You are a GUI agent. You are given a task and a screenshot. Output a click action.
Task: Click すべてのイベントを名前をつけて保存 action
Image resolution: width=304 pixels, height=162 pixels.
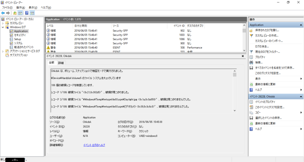pos(274,68)
